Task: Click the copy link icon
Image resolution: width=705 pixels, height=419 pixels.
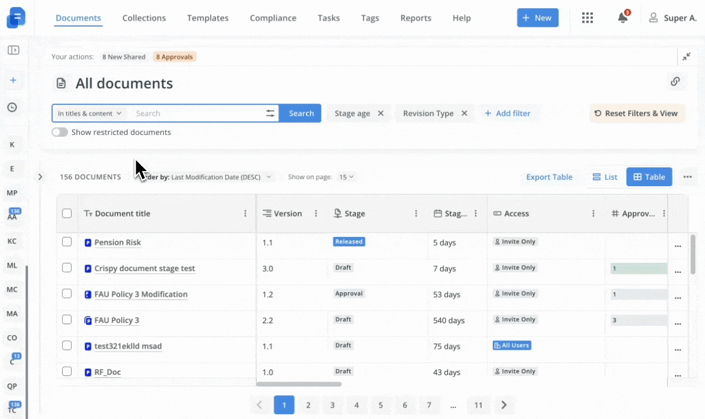Action: (675, 81)
